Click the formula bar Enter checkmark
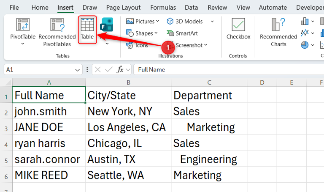The image size is (324, 192). pos(109,70)
